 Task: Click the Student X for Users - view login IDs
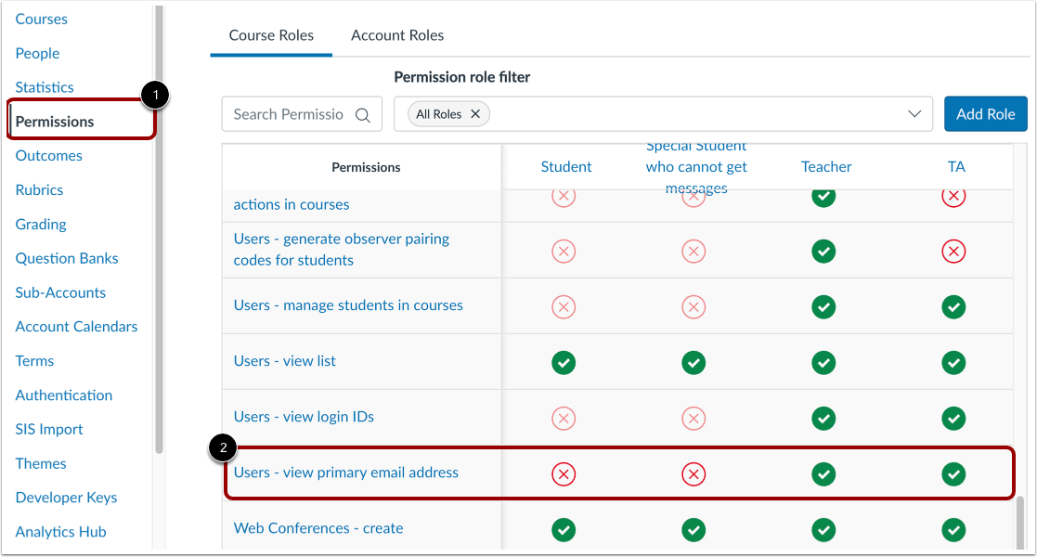click(x=564, y=418)
